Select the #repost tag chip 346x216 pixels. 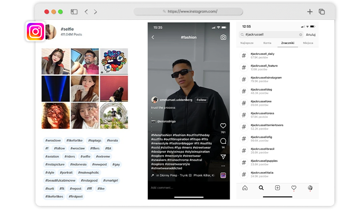75,189
